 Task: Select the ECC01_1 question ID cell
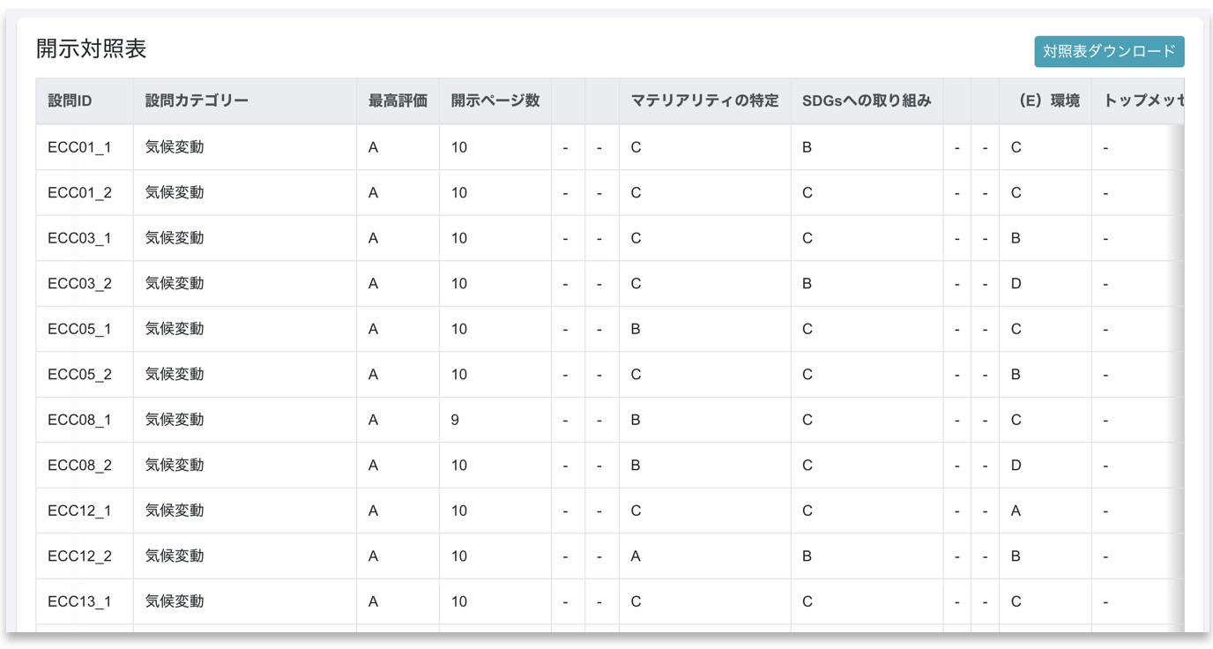[x=79, y=147]
